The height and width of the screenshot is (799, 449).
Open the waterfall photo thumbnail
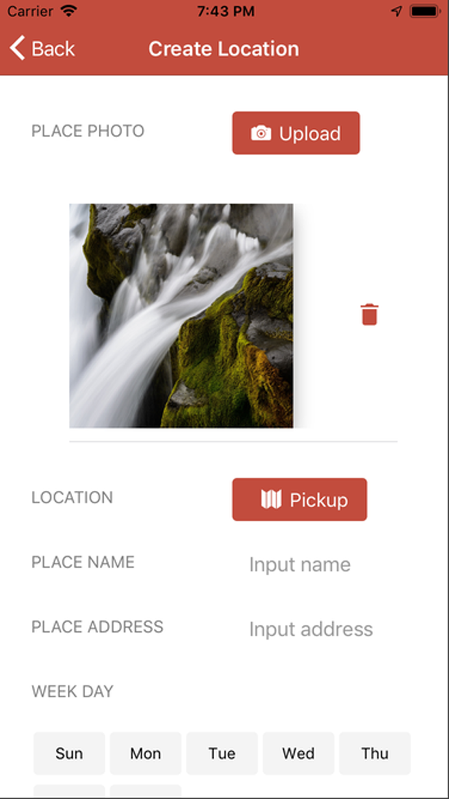[181, 315]
